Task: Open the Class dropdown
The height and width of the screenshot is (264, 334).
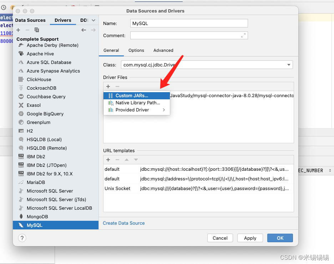Action: tap(289, 65)
